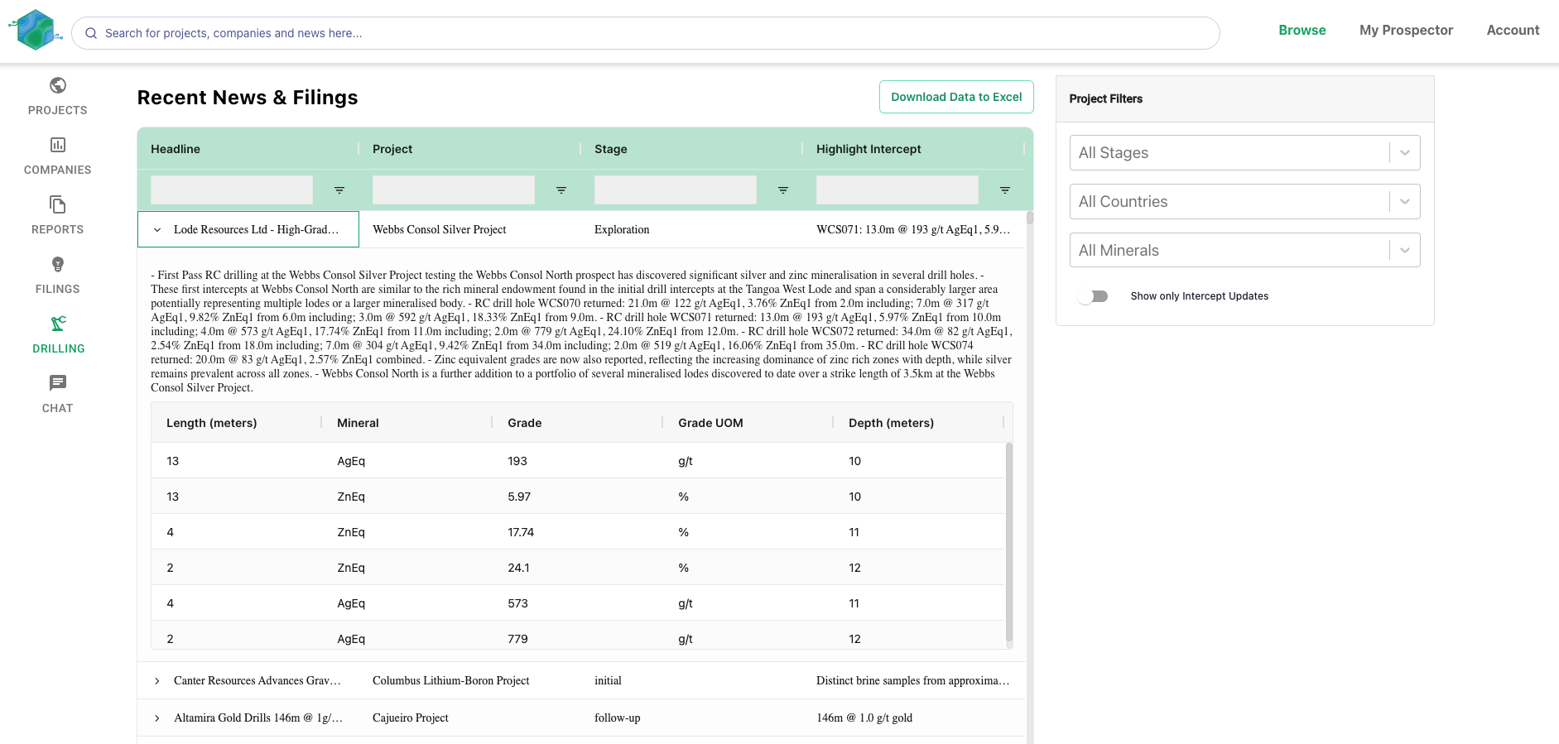Viewport: 1559px width, 744px height.
Task: Click the Prospector app logo
Action: pyautogui.click(x=36, y=31)
